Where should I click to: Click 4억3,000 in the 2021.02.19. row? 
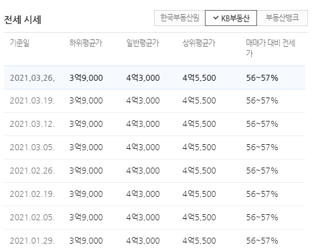pos(143,194)
